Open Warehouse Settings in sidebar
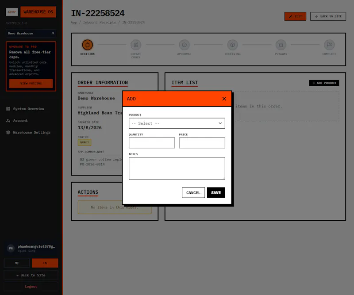354x295 pixels. pos(31,132)
